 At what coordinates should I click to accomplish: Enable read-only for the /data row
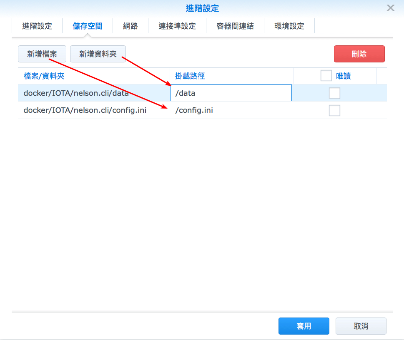click(x=334, y=93)
